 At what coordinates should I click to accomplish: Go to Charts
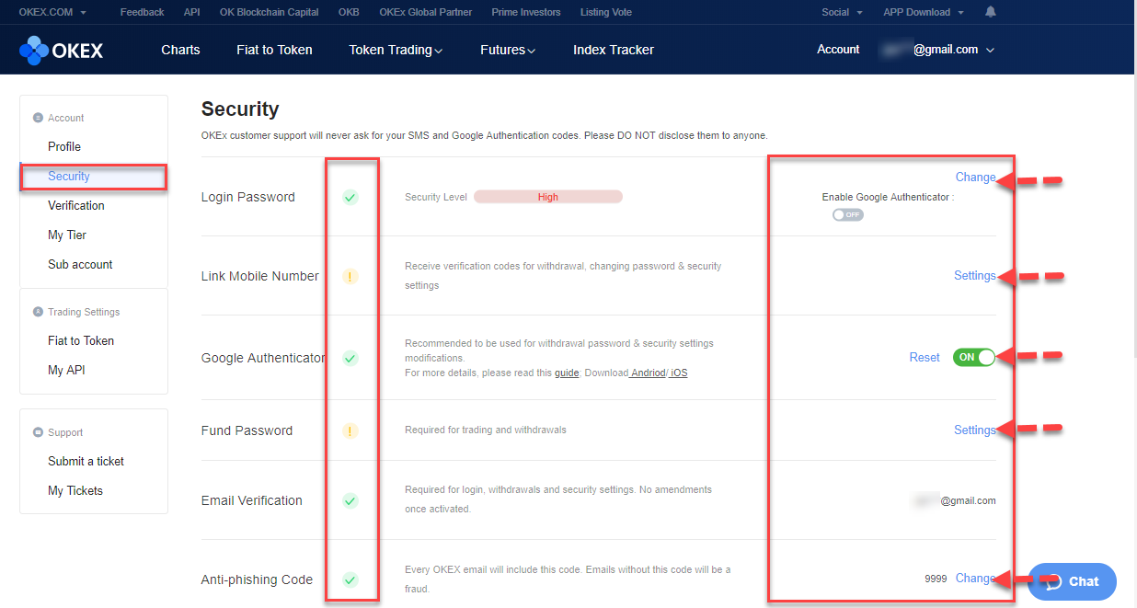180,50
